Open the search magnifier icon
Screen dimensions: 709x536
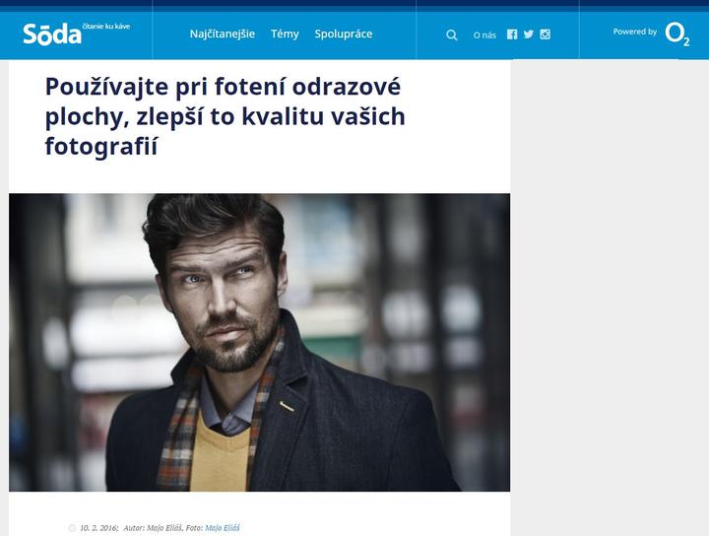[451, 34]
